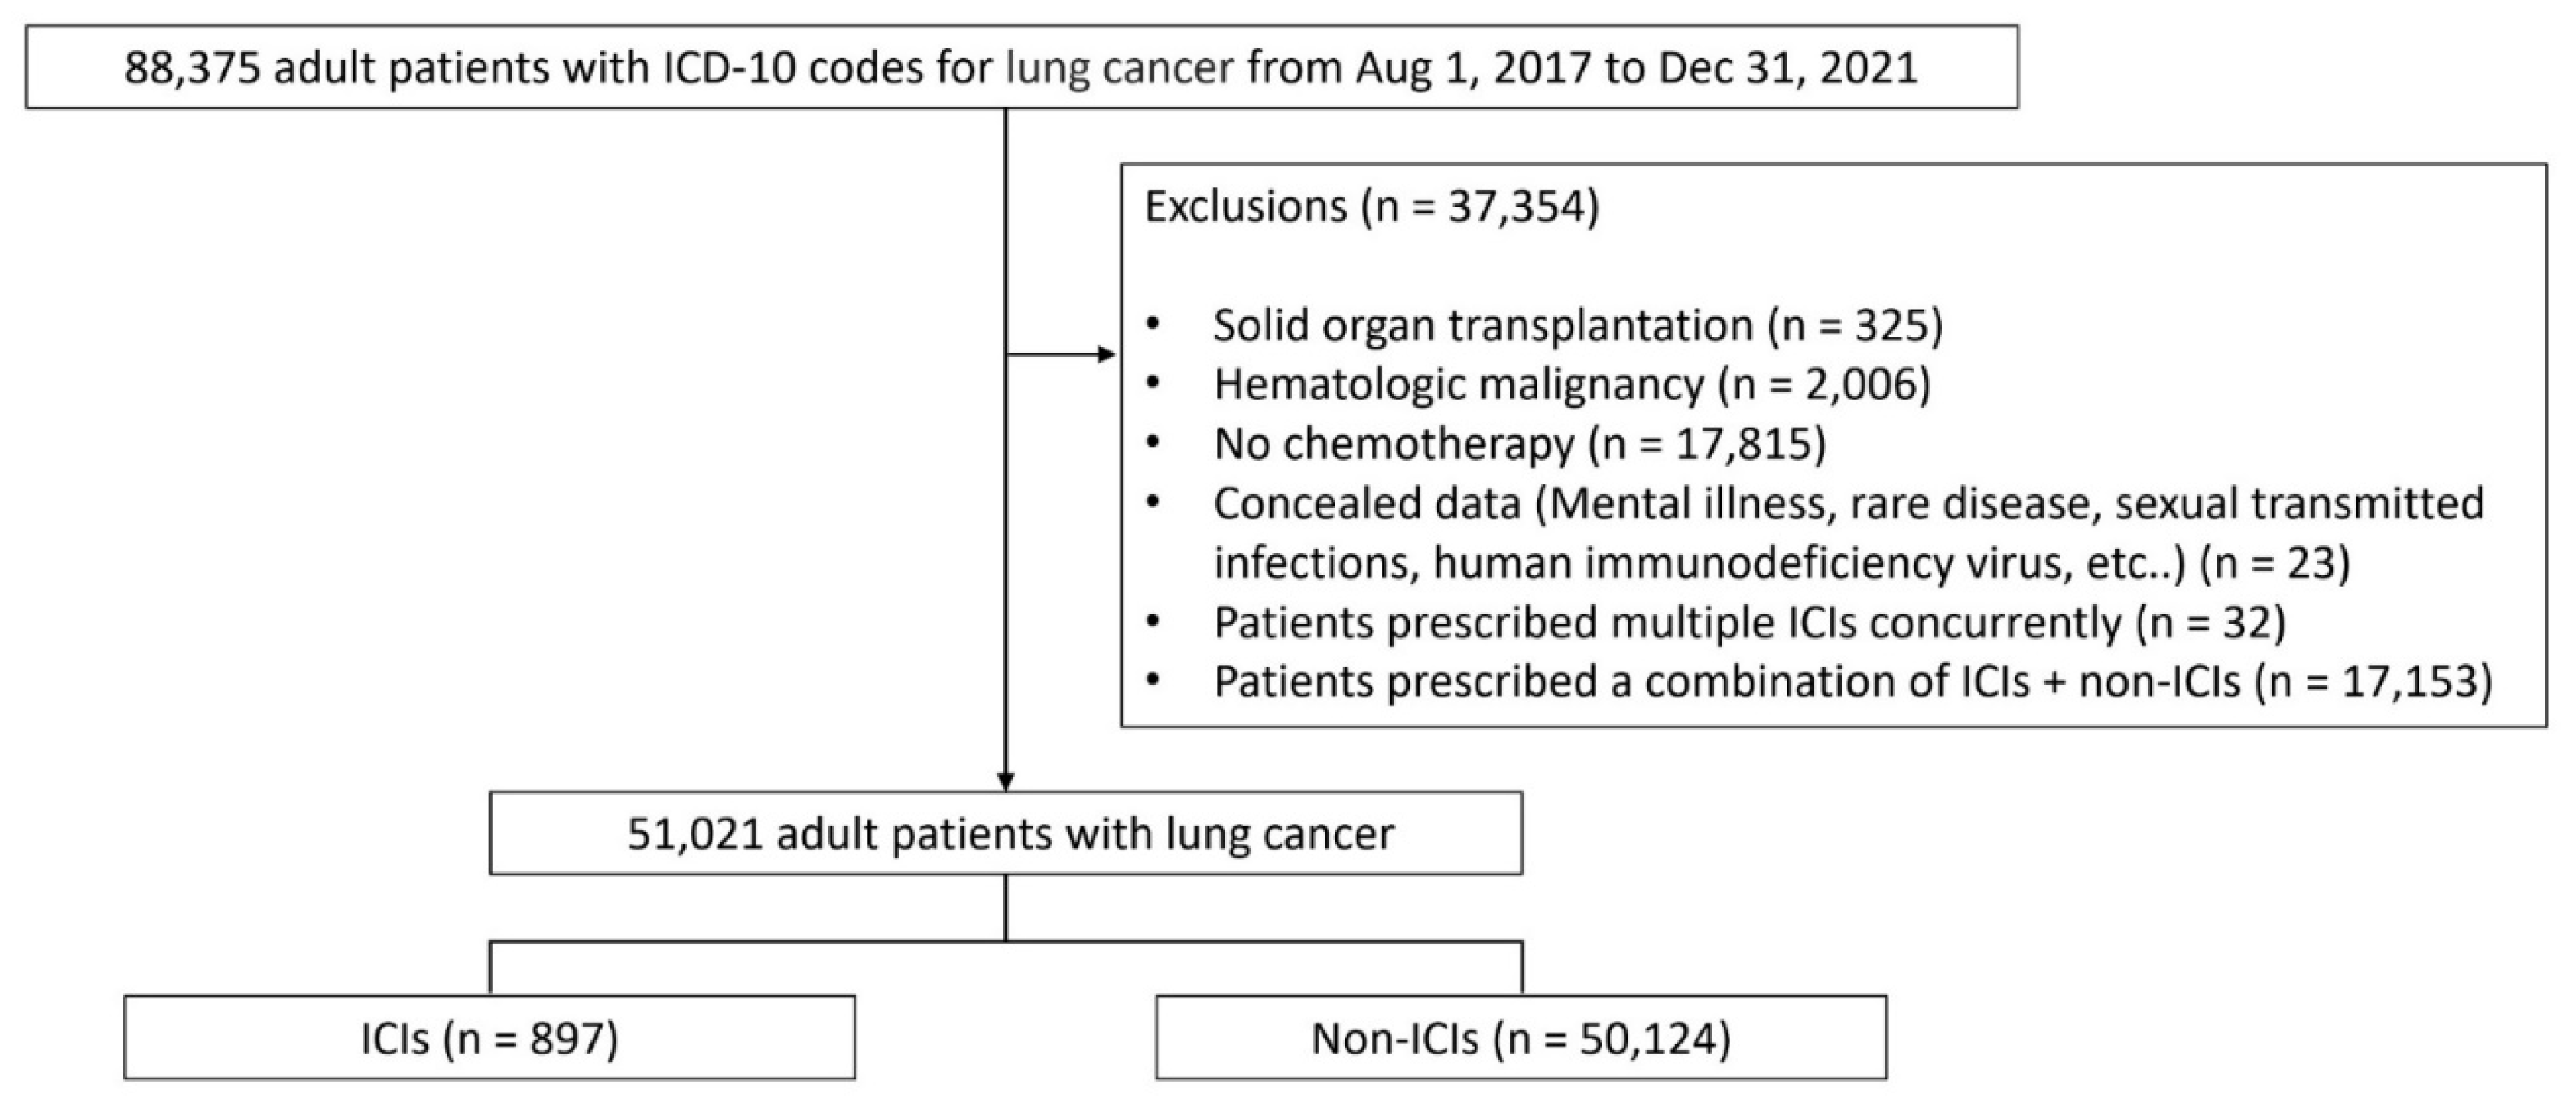Click the downward arrowhead above 51,021 box
This screenshot has height=1107, width=2576.
(1005, 781)
